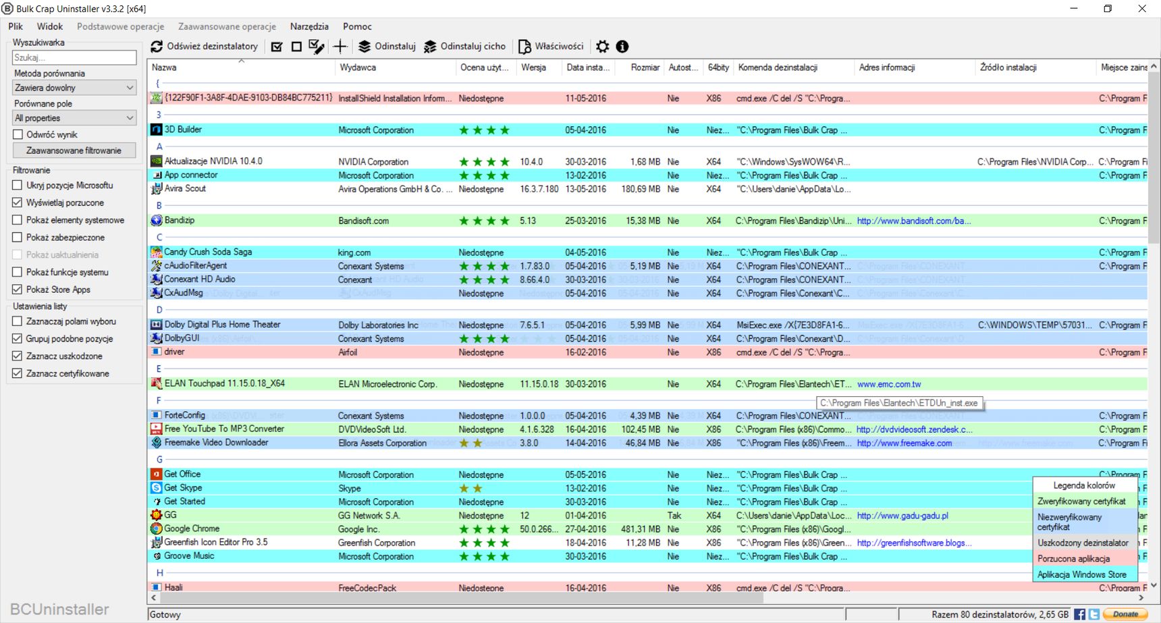Screen dimensions: 1161x623
Task: Click Zweryfikowany certyfikat legend color
Action: pyautogui.click(x=1085, y=502)
